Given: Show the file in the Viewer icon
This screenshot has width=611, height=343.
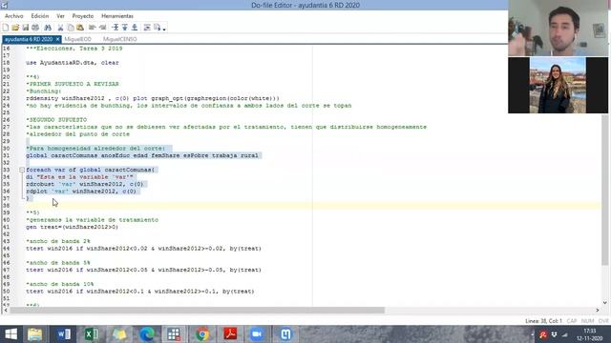Looking at the screenshot, I should 147,28.
